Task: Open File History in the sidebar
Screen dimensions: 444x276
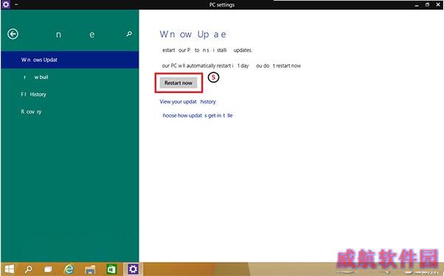Action: pos(69,94)
